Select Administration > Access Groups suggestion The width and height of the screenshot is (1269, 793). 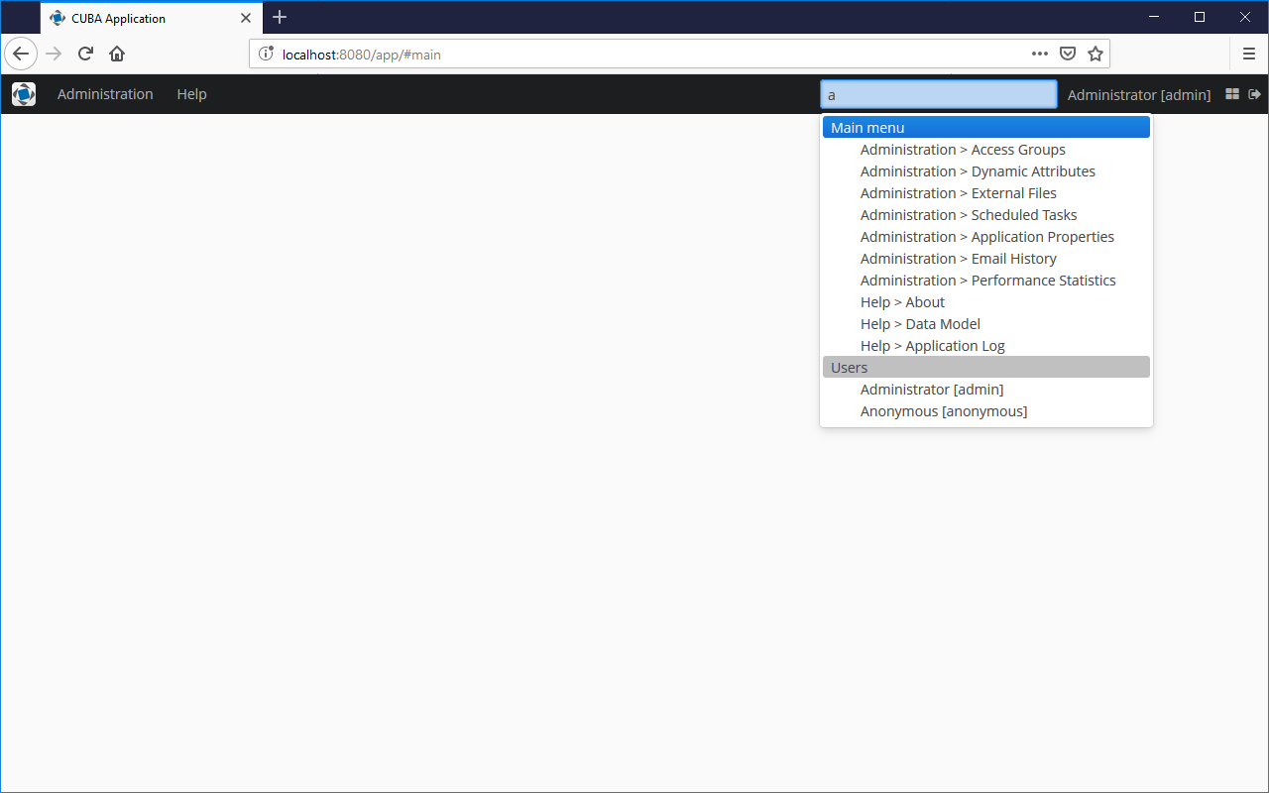pos(986,150)
